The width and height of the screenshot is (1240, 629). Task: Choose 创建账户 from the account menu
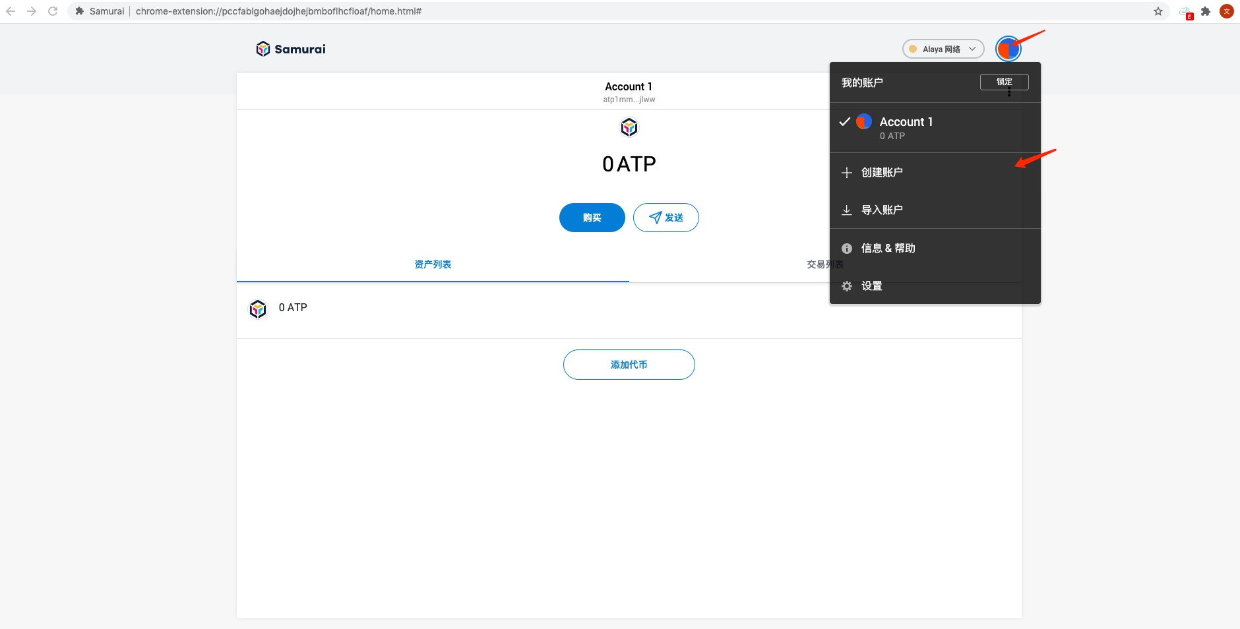coord(881,172)
